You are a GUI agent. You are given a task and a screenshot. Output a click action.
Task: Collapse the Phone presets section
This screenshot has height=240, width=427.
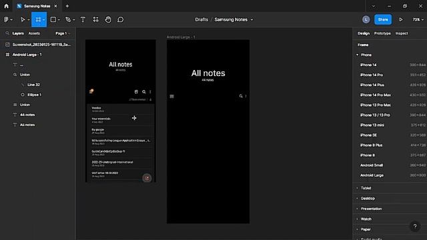pyautogui.click(x=358, y=55)
